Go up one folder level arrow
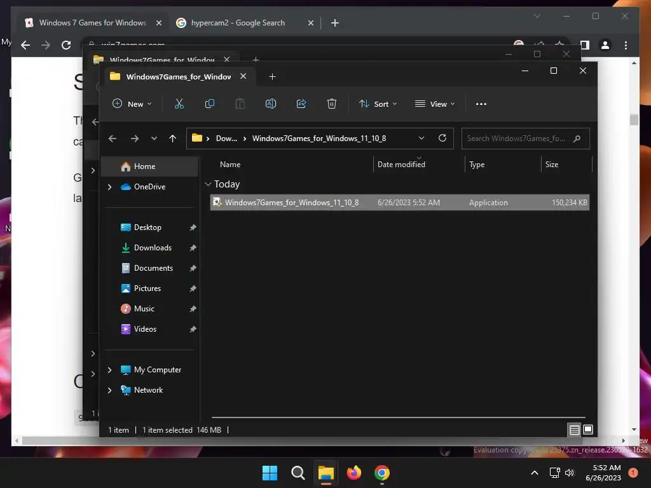651x488 pixels. 173,138
